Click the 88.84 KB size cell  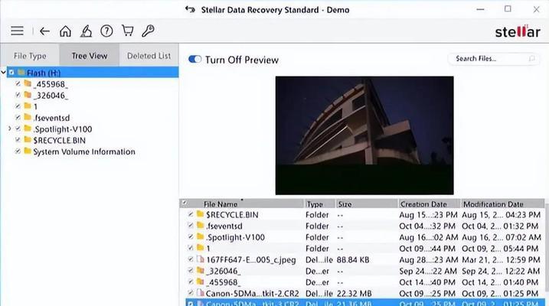(x=352, y=259)
